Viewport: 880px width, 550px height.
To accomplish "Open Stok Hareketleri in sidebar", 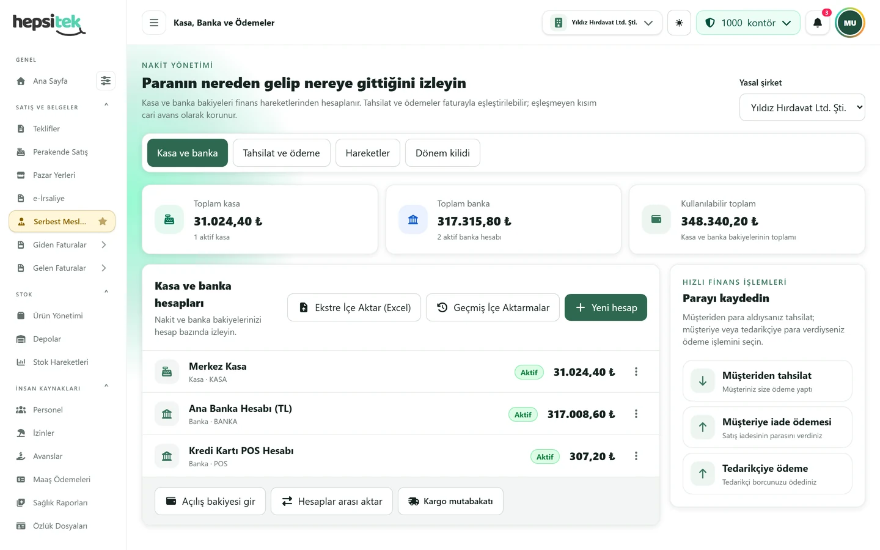I will pos(62,362).
